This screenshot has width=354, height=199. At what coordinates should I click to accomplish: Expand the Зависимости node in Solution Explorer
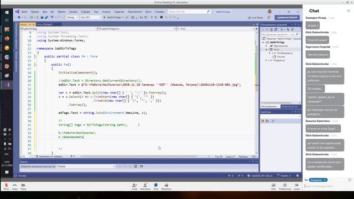click(x=266, y=46)
